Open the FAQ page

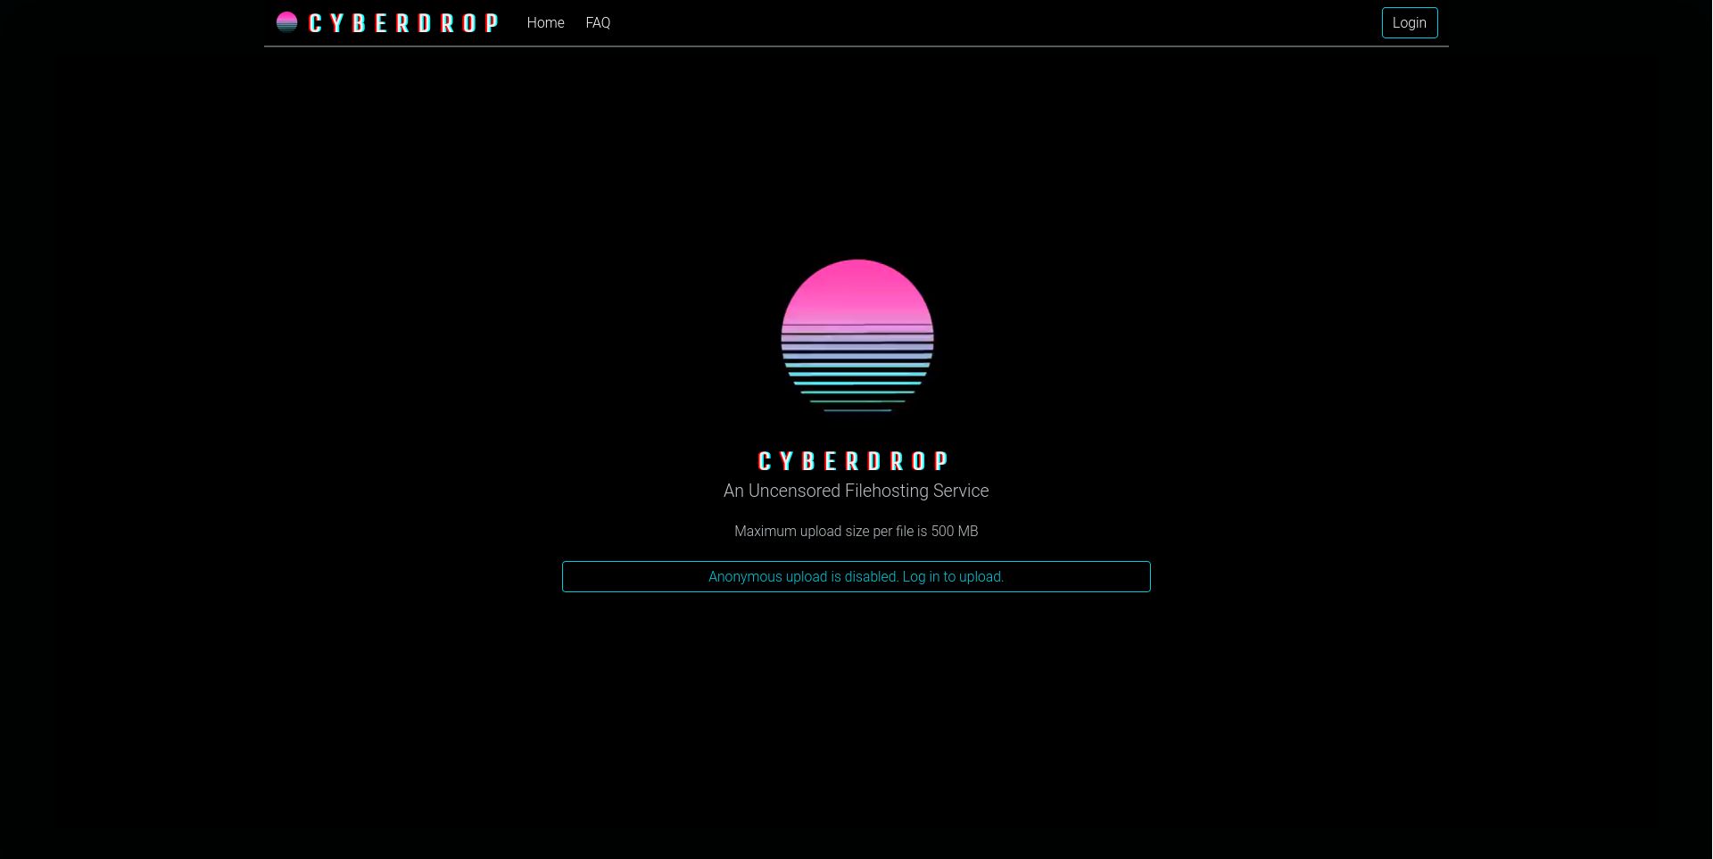[x=597, y=22]
